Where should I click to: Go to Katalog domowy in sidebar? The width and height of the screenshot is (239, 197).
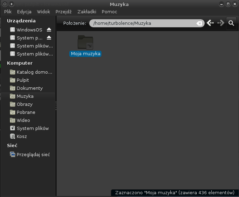pyautogui.click(x=34, y=72)
